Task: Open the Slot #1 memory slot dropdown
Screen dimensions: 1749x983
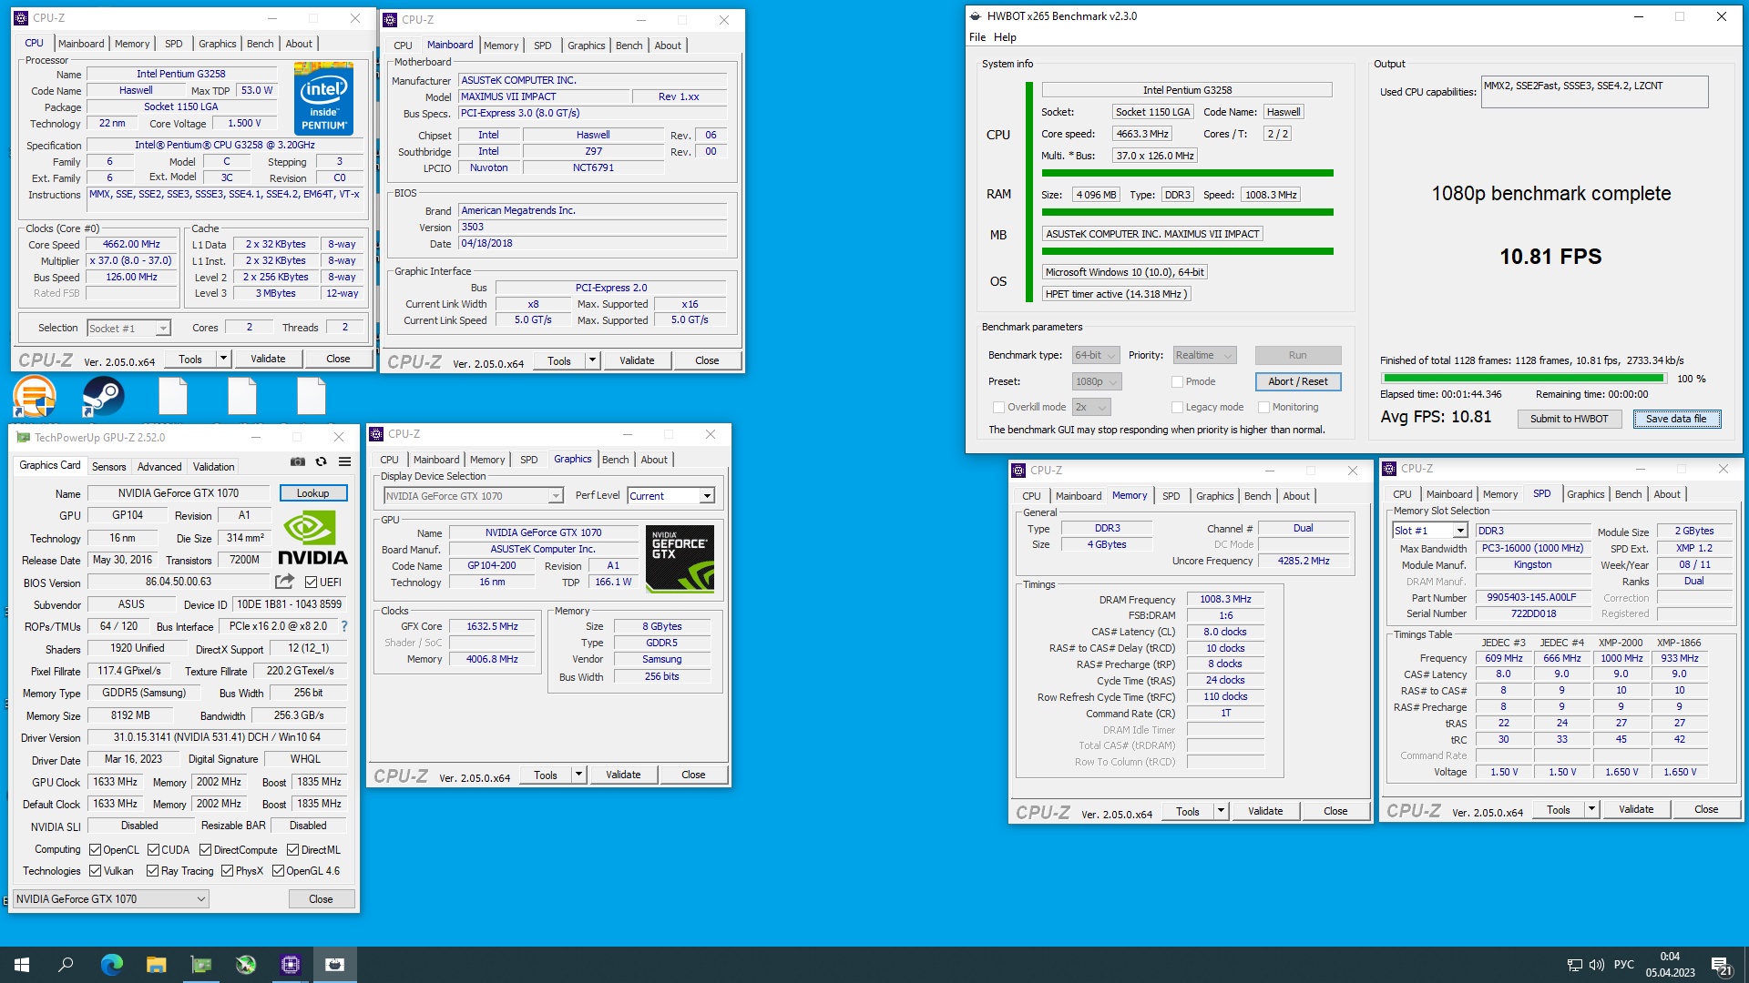Action: (1429, 531)
